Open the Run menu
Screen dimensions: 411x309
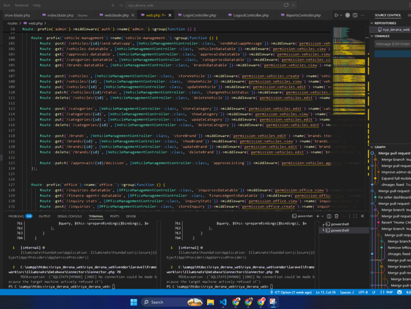coord(7,5)
